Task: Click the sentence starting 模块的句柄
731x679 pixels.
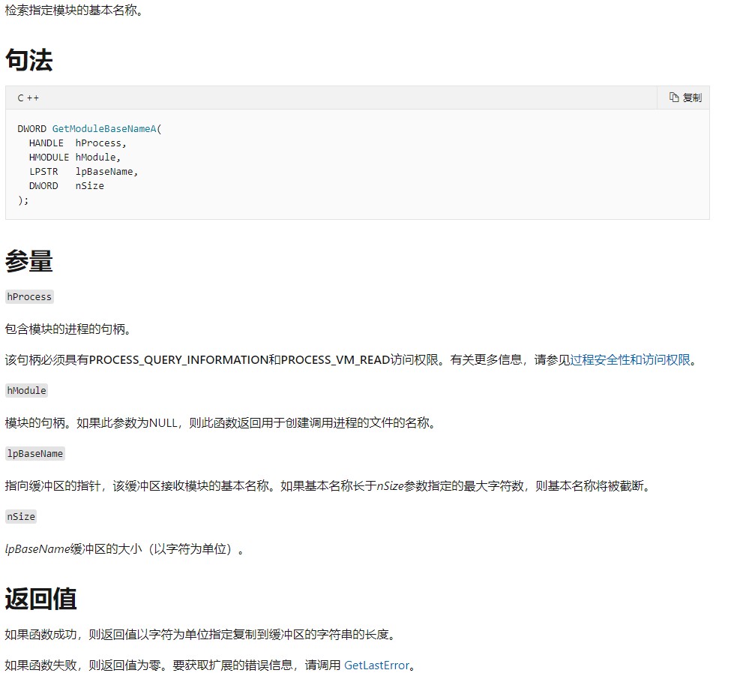Action: point(220,423)
